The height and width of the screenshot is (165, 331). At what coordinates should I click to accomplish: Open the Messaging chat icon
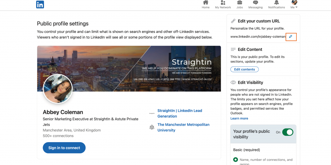255,3
